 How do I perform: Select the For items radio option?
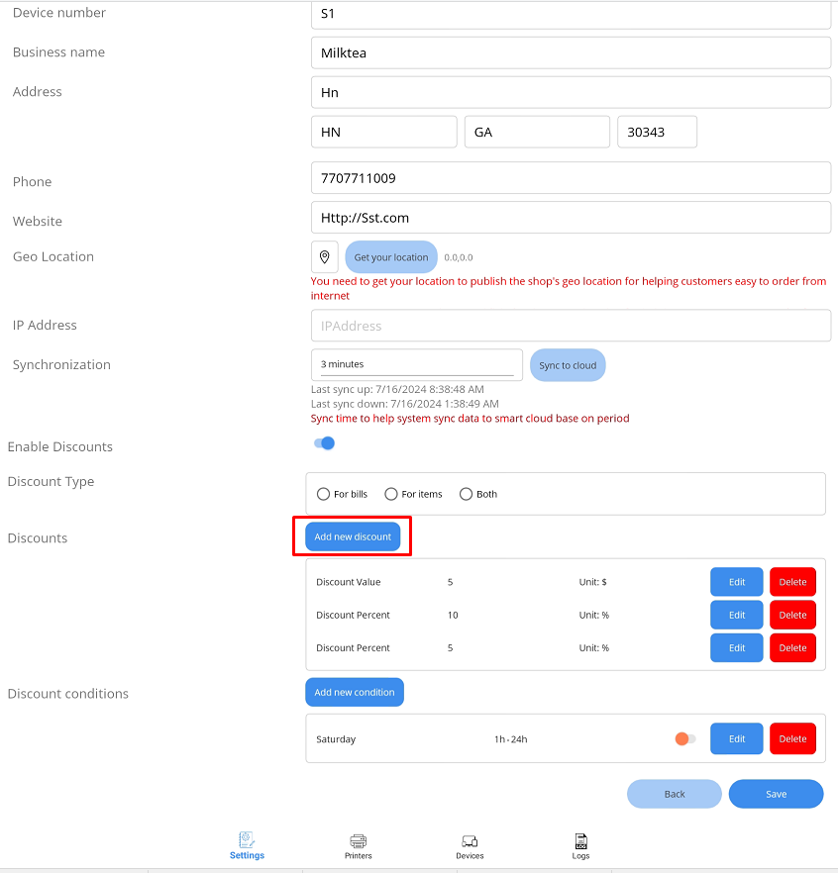391,494
